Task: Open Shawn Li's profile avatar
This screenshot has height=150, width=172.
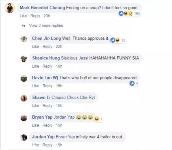Action: [x=24, y=98]
